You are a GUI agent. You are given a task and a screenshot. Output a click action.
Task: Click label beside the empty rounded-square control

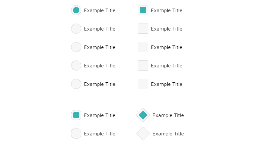point(99,134)
